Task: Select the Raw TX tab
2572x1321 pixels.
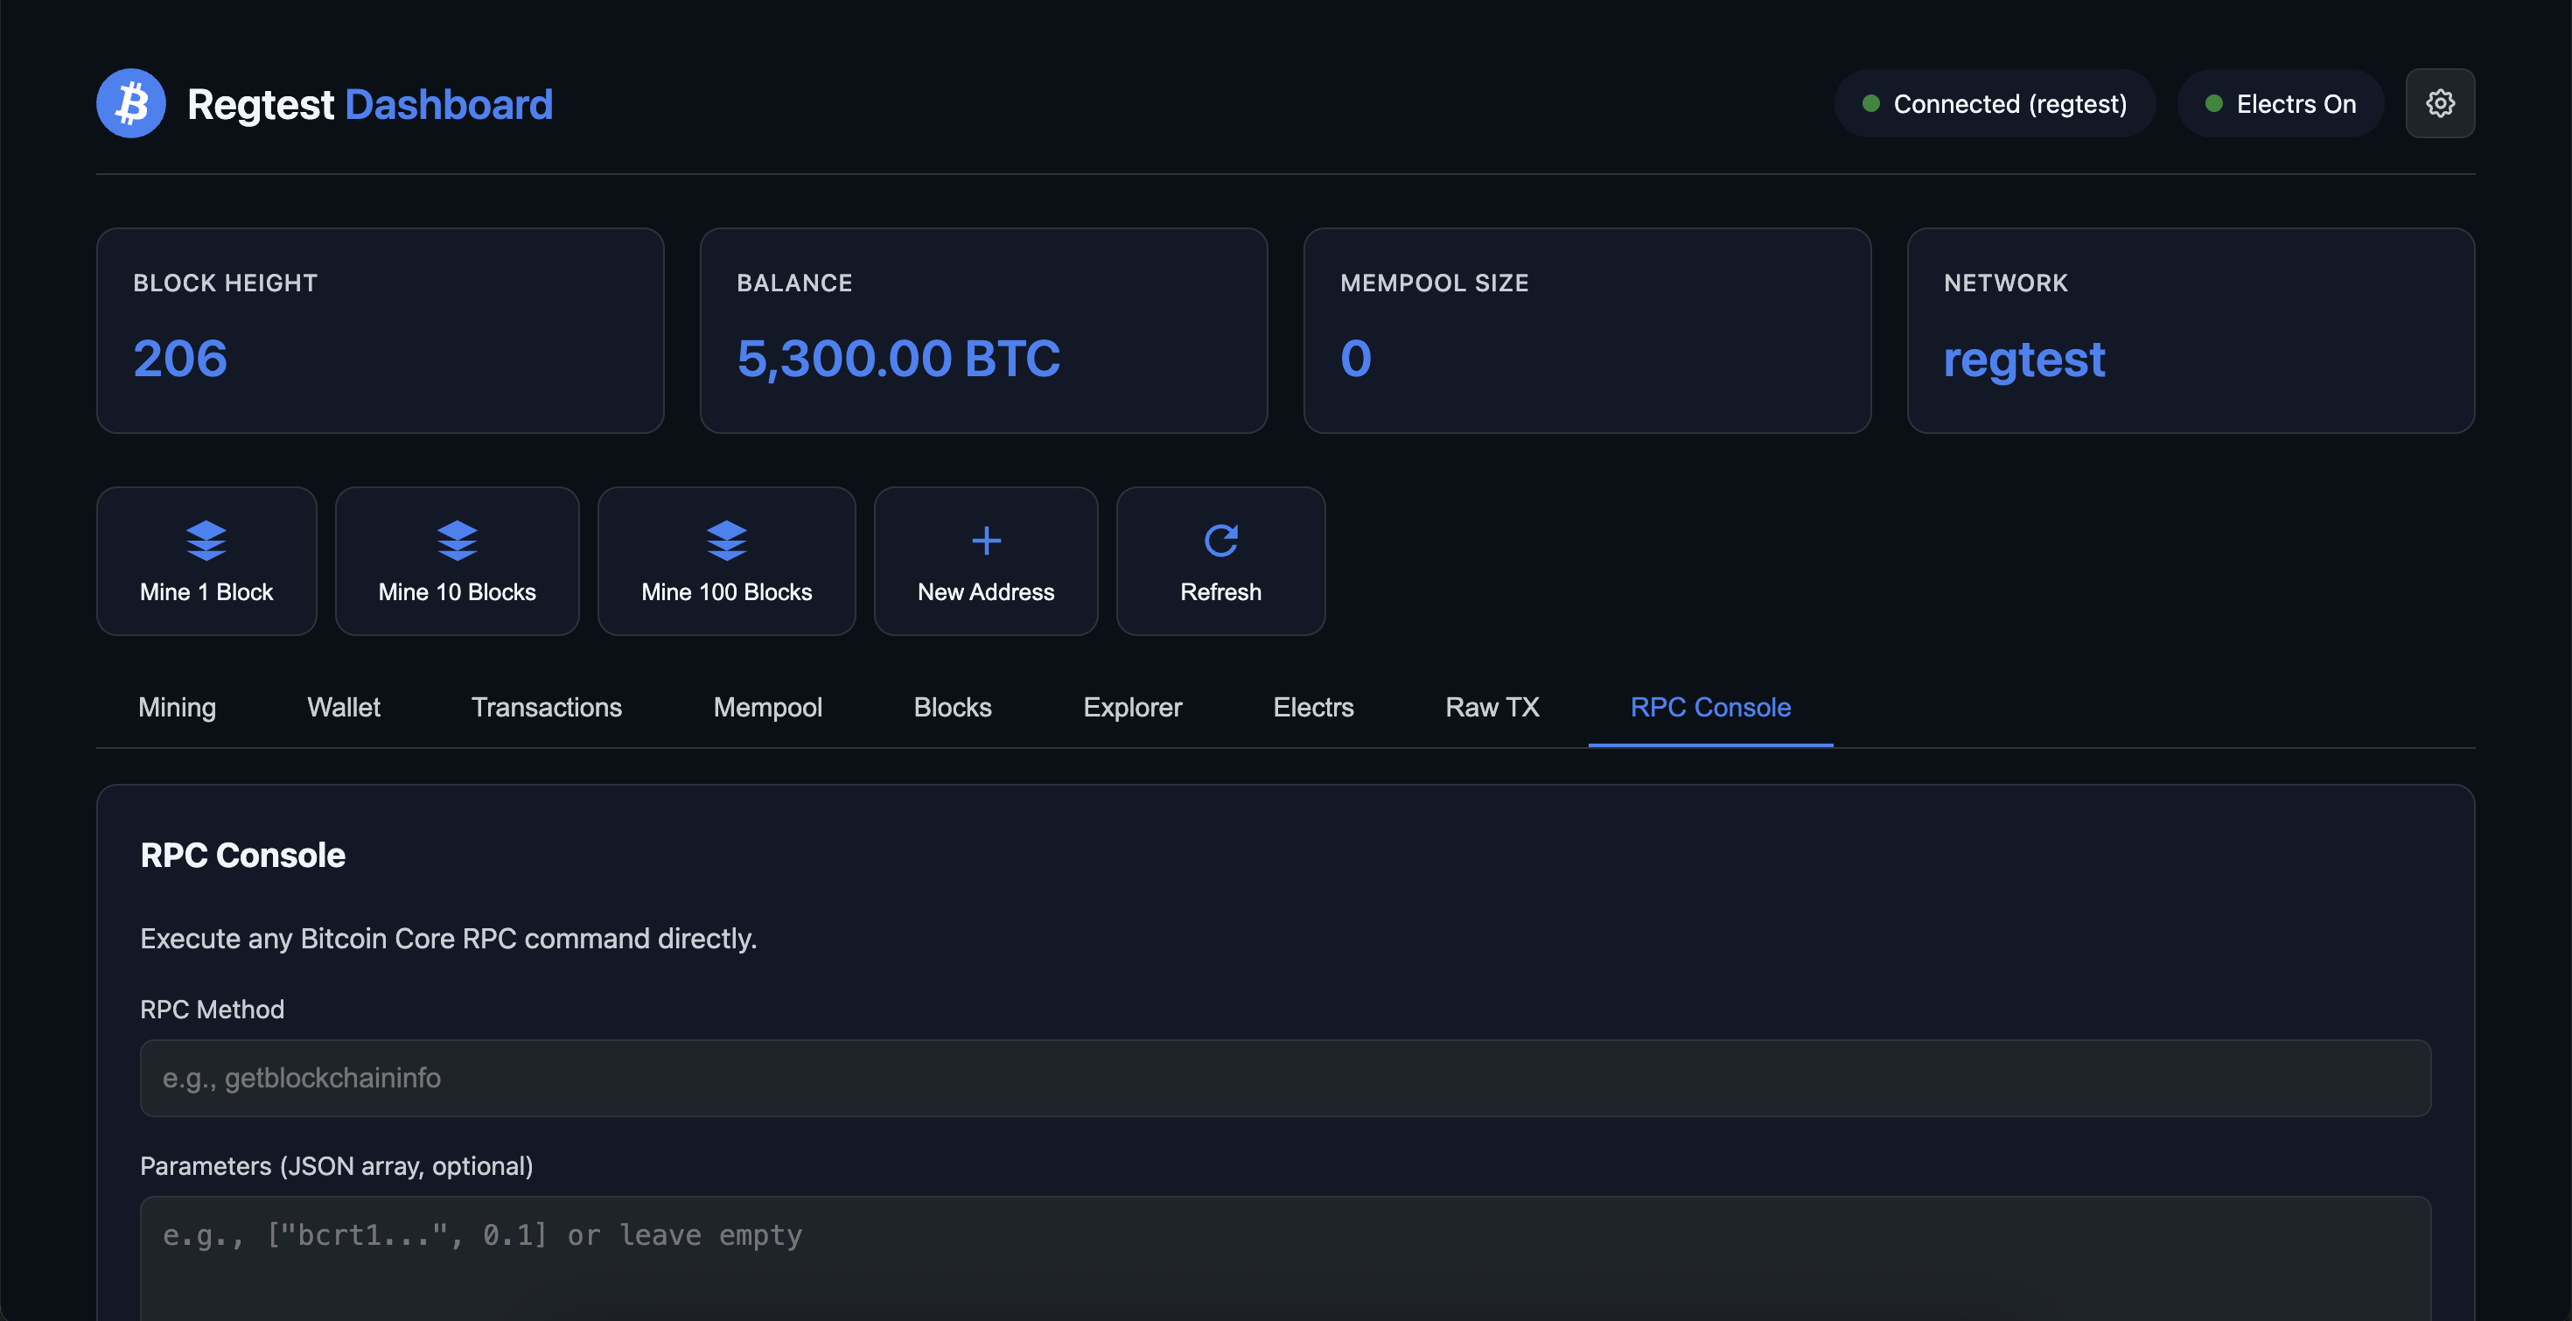Action: tap(1491, 707)
